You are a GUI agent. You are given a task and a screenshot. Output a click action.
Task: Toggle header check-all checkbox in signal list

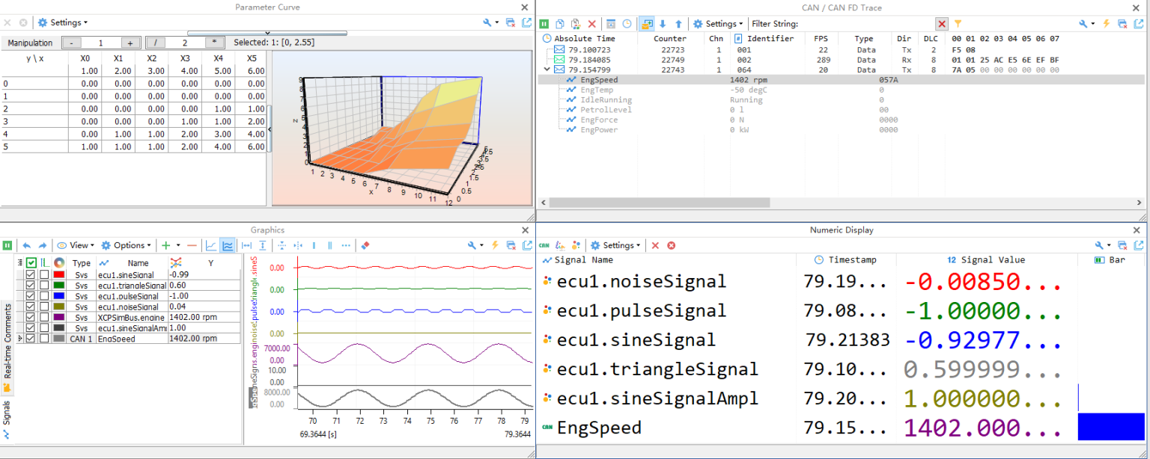31,263
